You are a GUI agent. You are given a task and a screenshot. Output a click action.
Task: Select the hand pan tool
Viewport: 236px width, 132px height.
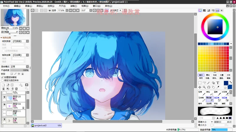[213, 87]
